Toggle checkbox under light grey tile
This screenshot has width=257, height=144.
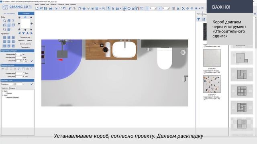(x=204, y=73)
